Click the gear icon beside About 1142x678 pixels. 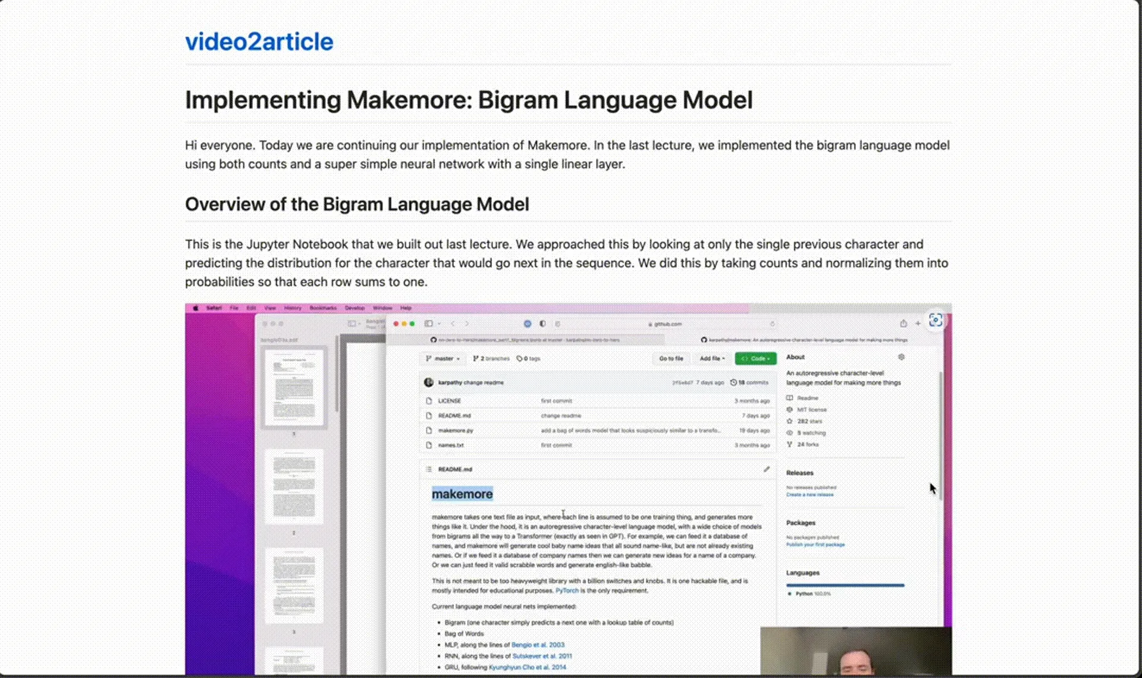[901, 357]
